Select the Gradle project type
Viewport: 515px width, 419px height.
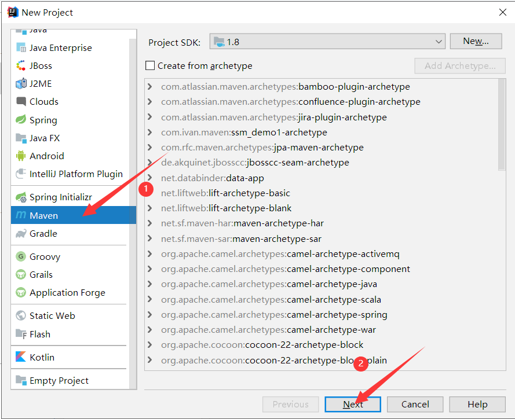tap(70, 234)
